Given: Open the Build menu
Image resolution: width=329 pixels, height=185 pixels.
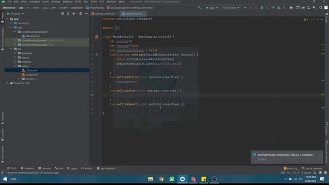Looking at the screenshot, I should tap(78, 2).
